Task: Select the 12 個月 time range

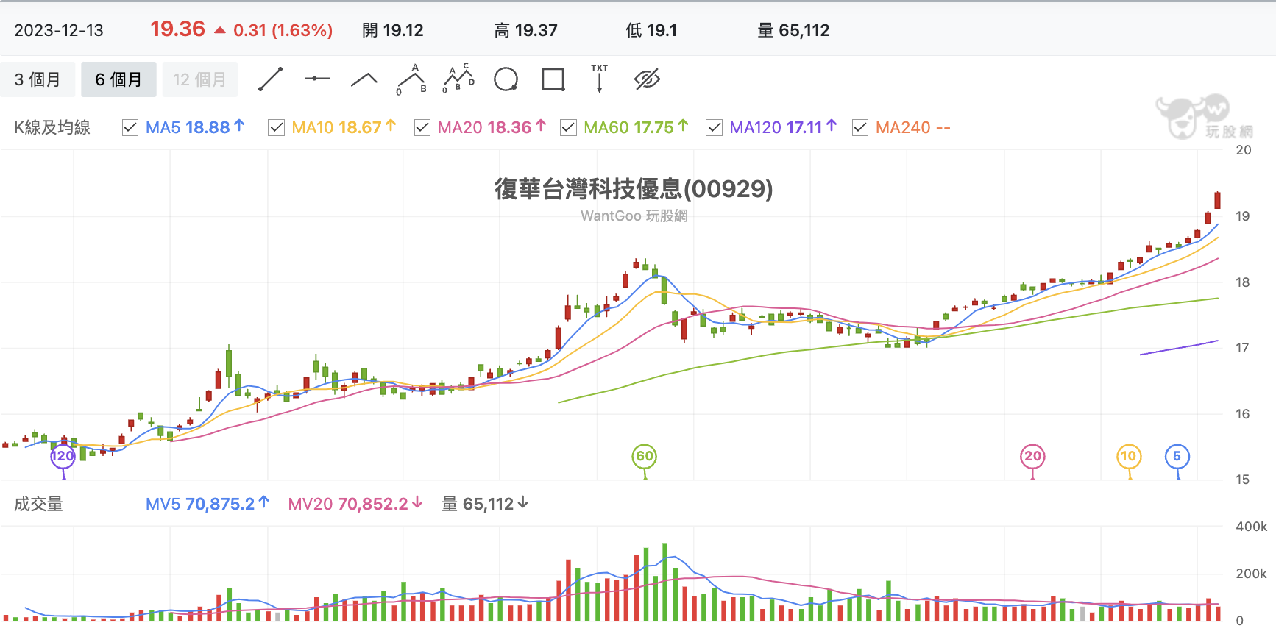Action: click(199, 79)
